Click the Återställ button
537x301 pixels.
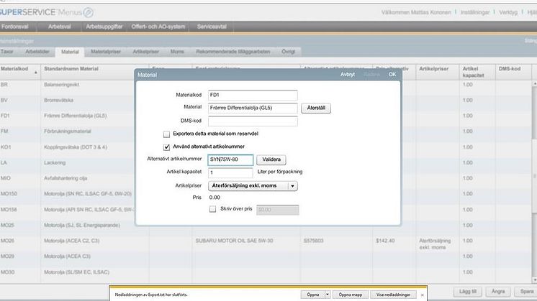(316, 108)
